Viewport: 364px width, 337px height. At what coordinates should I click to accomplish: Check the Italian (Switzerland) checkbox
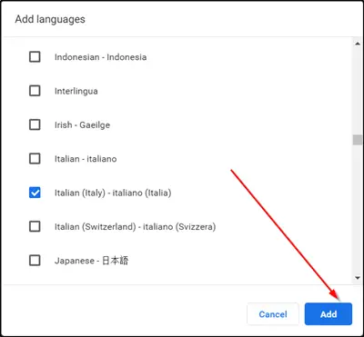tap(35, 226)
